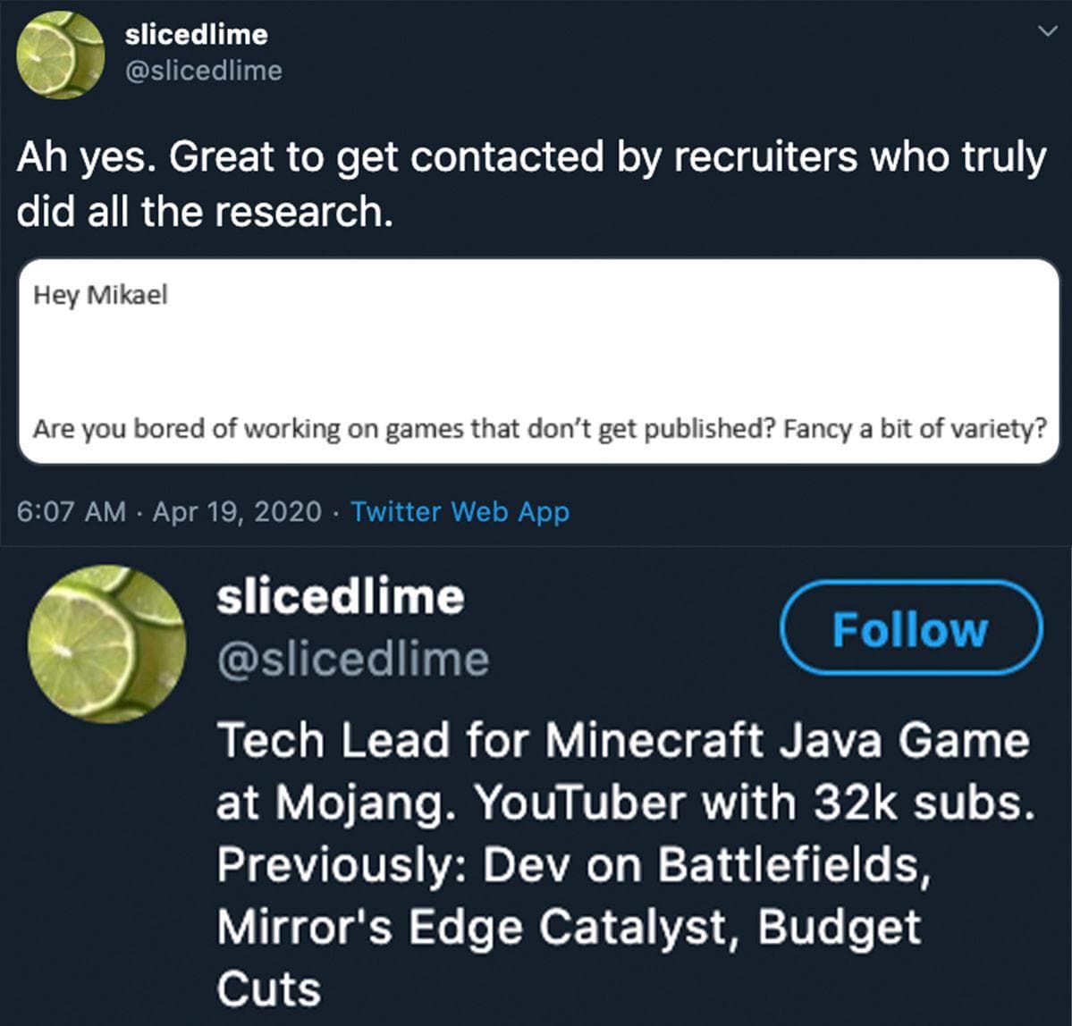Click the large @slicedlime handle below profile name

(x=352, y=660)
